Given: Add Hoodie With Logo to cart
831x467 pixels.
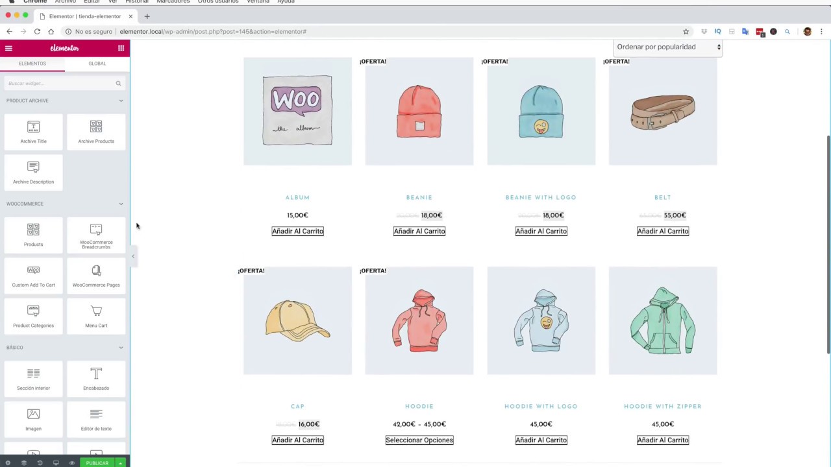Looking at the screenshot, I should point(541,440).
